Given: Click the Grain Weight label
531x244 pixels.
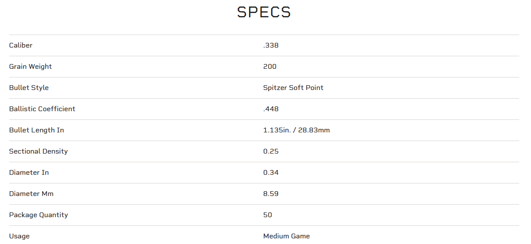Looking at the screenshot, I should click(x=30, y=67).
